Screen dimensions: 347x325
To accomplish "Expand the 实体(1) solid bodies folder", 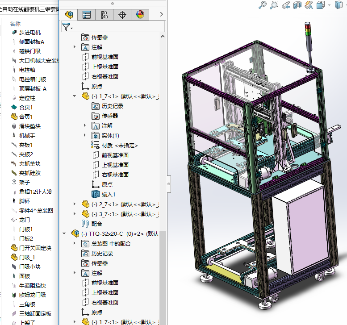I will 85,135.
